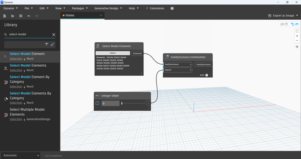Click the library search magnifier icon

point(6,34)
